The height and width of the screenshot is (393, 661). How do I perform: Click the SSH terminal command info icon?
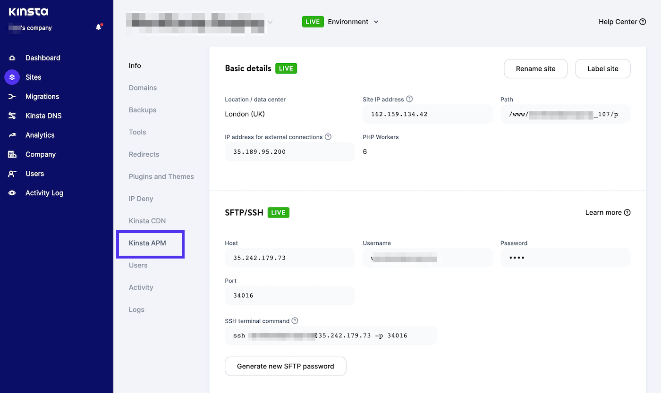tap(295, 320)
